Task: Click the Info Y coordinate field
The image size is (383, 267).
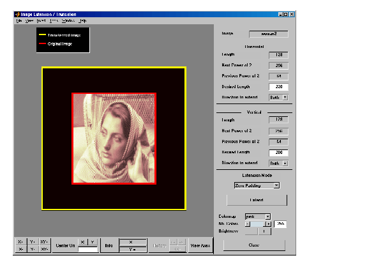Action: [x=133, y=249]
